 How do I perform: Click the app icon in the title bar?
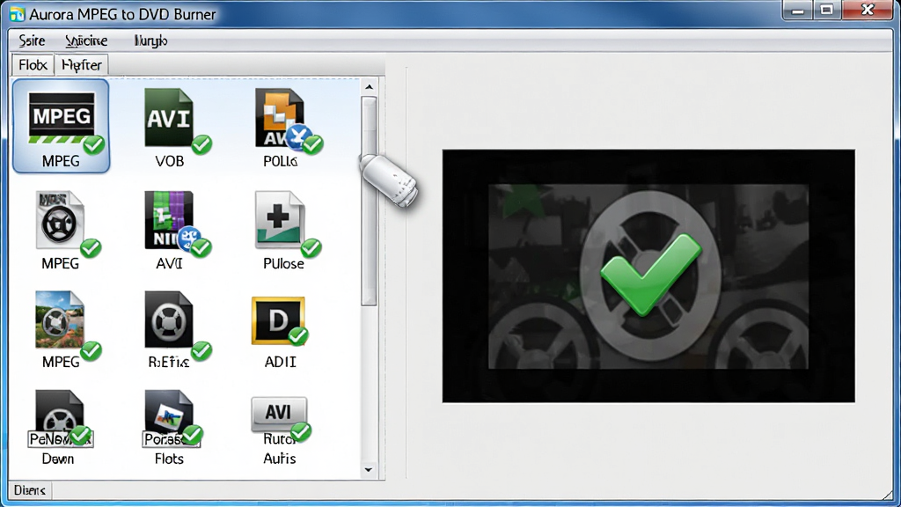point(18,14)
